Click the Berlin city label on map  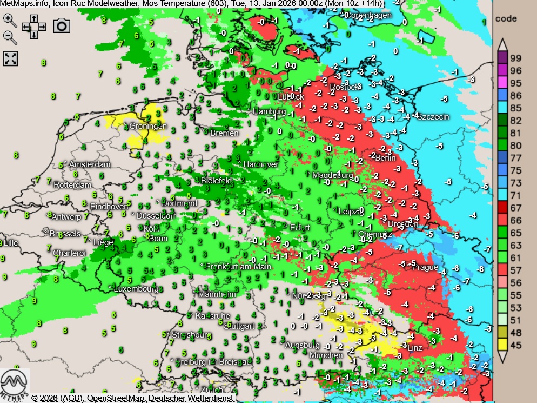coord(385,158)
